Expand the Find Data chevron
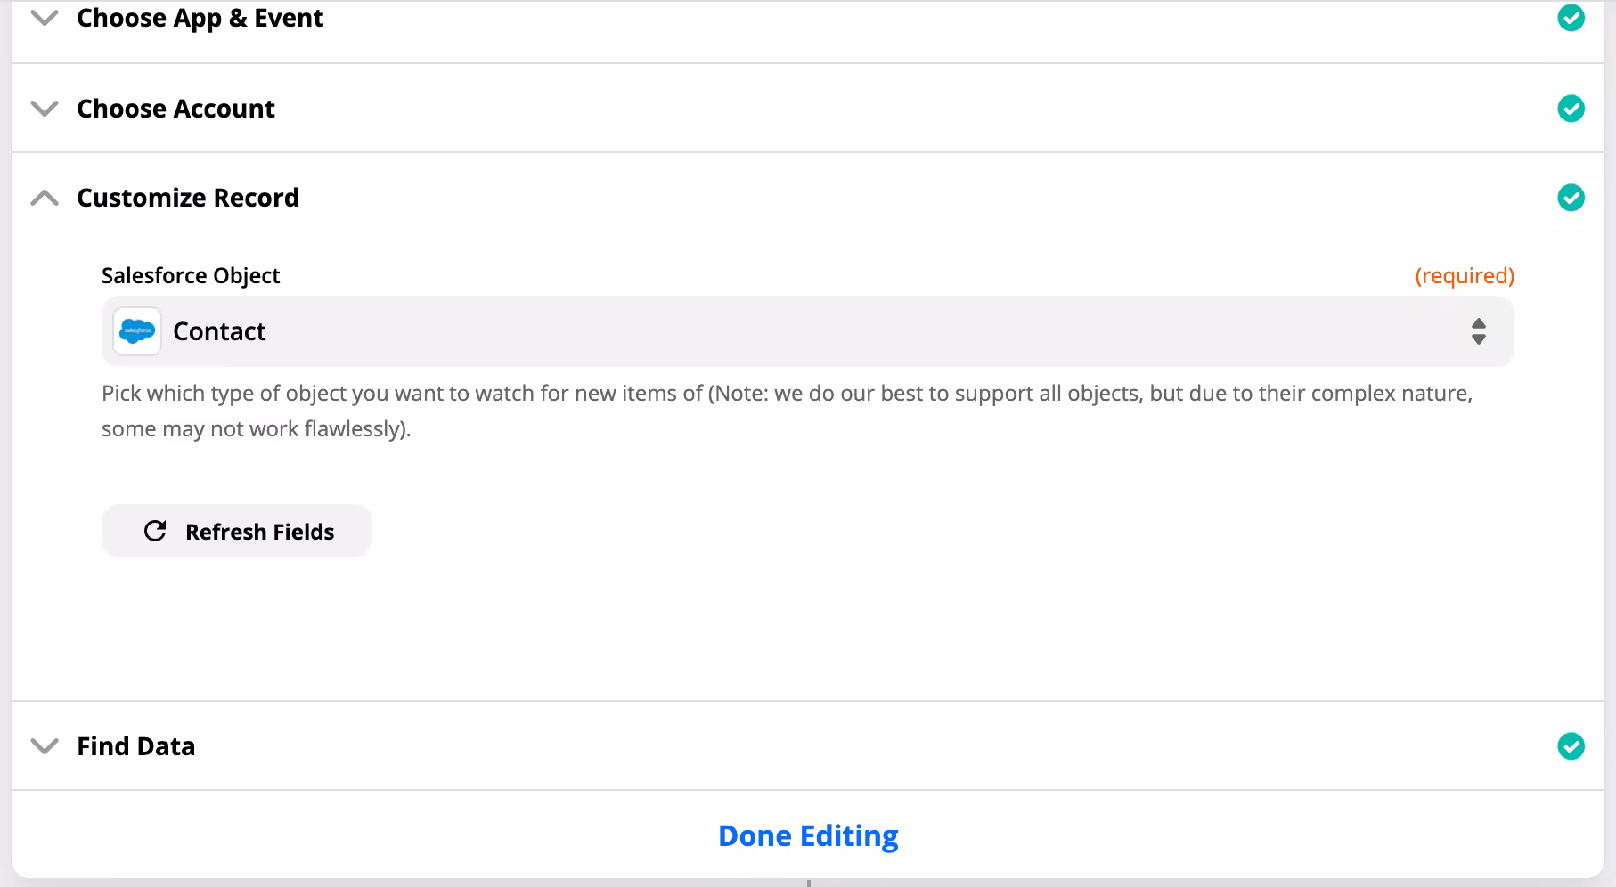This screenshot has height=887, width=1616. point(45,746)
